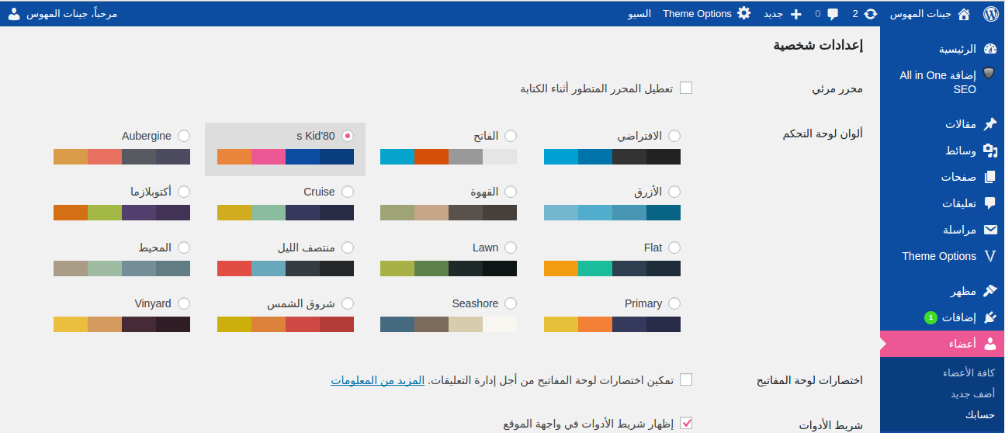Select القهوة color scheme radio

pos(511,192)
